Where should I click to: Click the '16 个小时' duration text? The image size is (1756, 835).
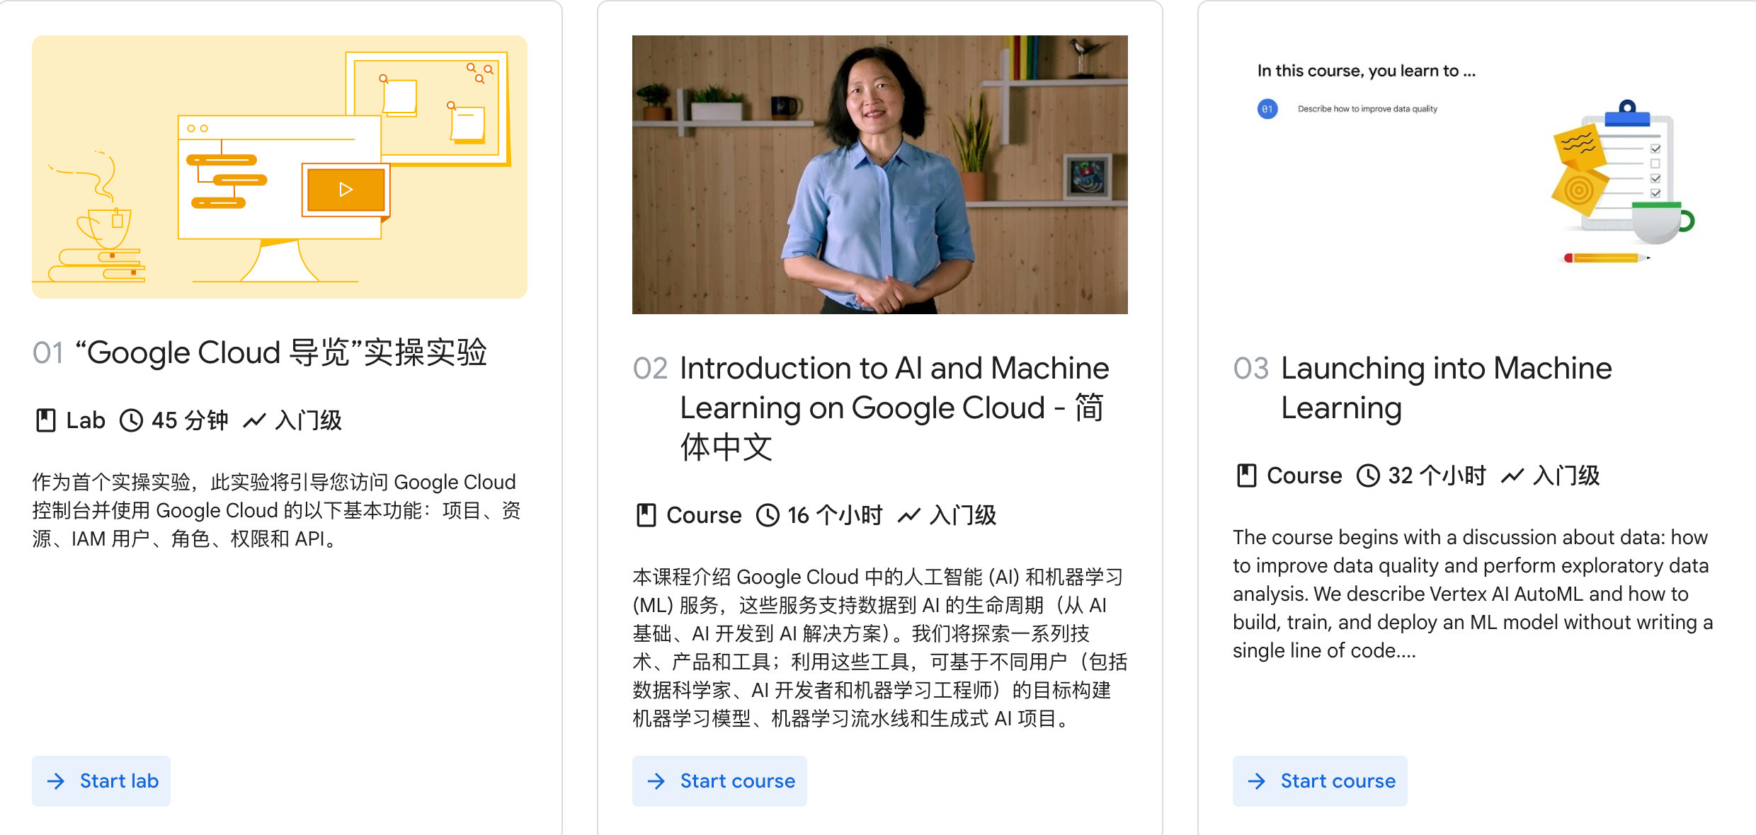[835, 515]
